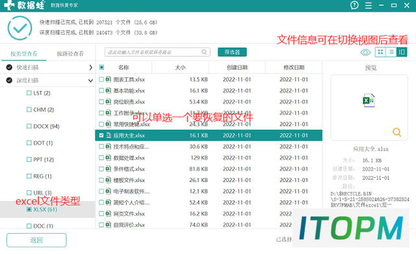Switch to 按路径查看 tab

70,53
